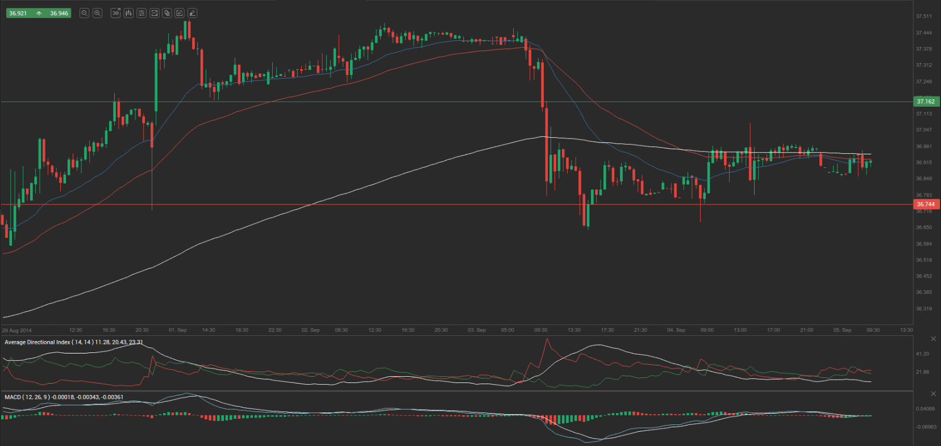Click the 36.946 ask price
The width and height of the screenshot is (941, 446).
point(59,13)
